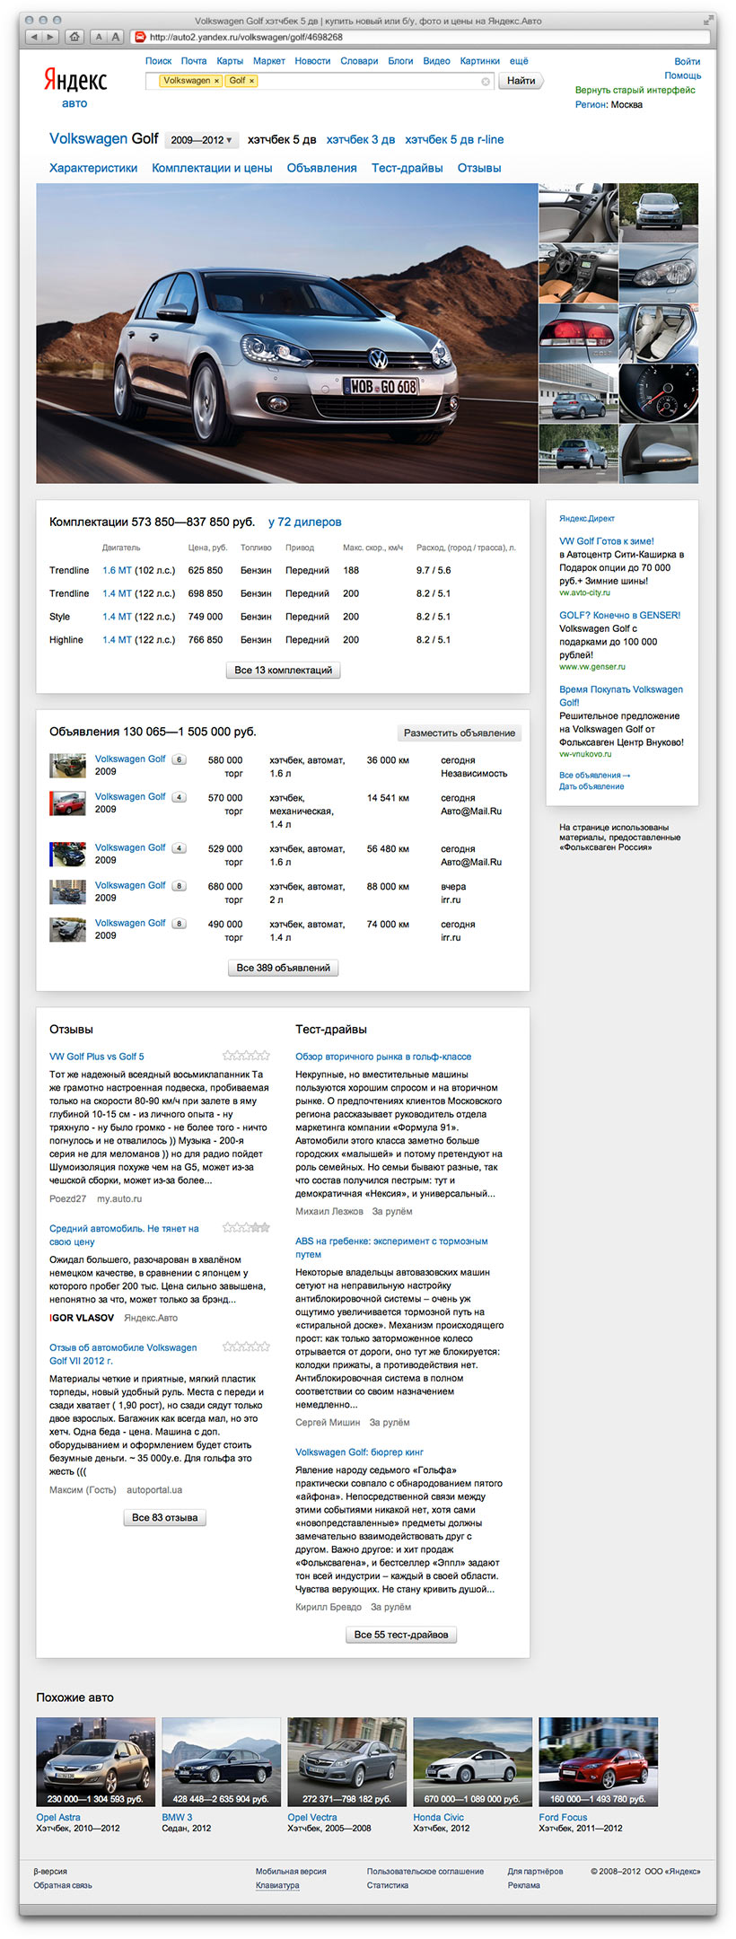736x1939 pixels.
Task: Open the 2009—2012 year dropdown
Action: pos(202,140)
